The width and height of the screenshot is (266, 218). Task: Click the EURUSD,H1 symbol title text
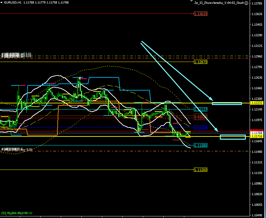pyautogui.click(x=13, y=3)
